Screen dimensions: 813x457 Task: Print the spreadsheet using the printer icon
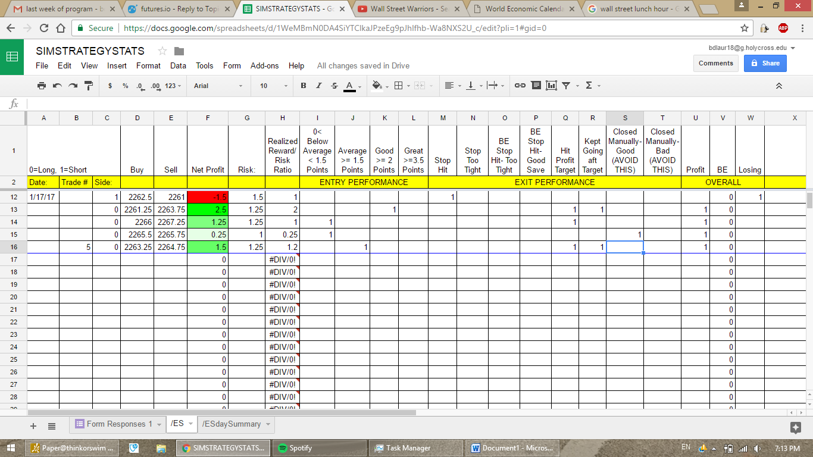tap(42, 86)
